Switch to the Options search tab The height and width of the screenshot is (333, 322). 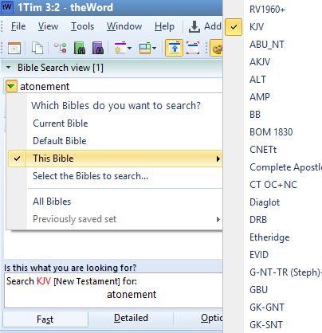(x=211, y=318)
